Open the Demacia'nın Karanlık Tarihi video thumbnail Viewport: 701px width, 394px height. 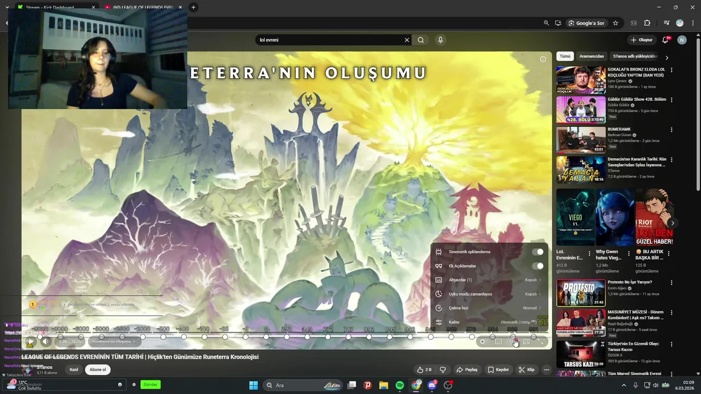(581, 170)
